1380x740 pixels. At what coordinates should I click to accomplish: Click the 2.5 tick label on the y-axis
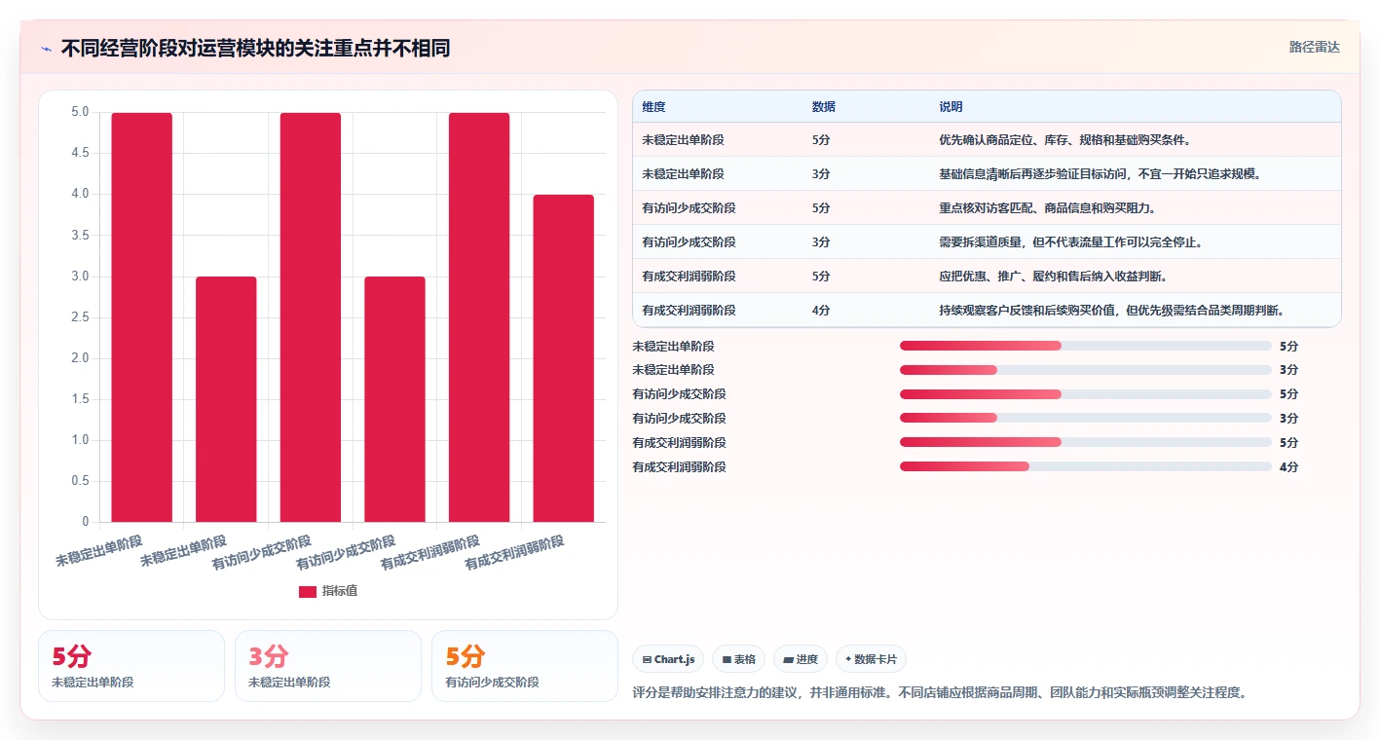click(80, 317)
